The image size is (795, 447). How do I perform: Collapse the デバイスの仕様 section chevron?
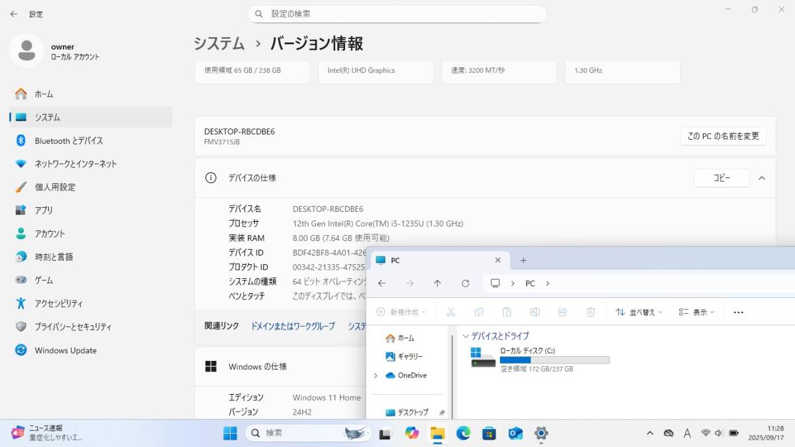tap(761, 177)
